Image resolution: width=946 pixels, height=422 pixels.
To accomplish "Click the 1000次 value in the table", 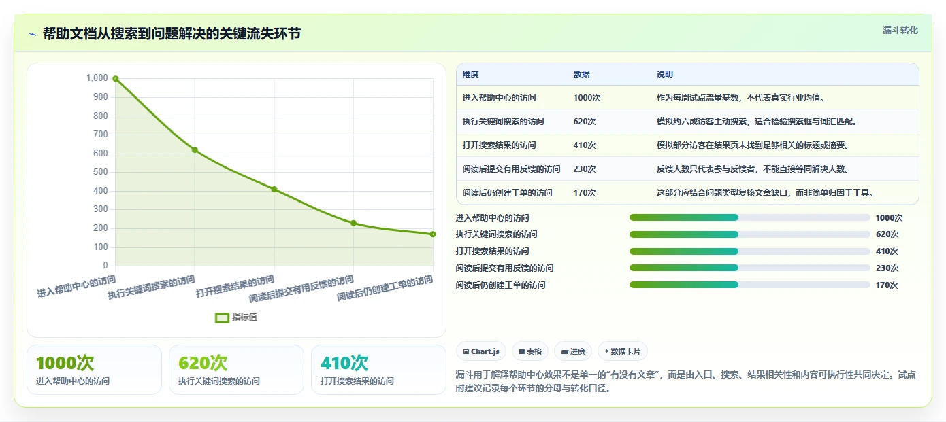I will pos(587,98).
